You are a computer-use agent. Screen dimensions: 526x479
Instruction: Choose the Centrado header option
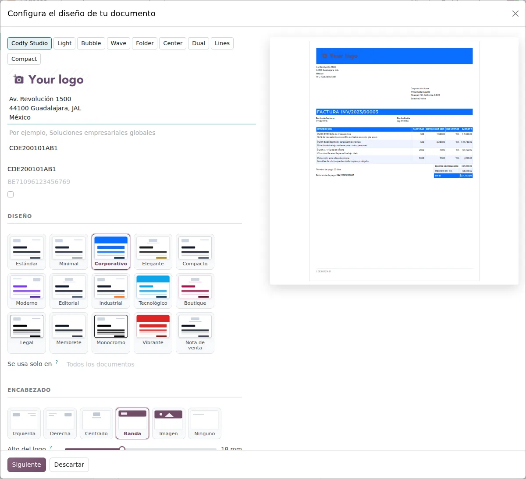tap(96, 423)
